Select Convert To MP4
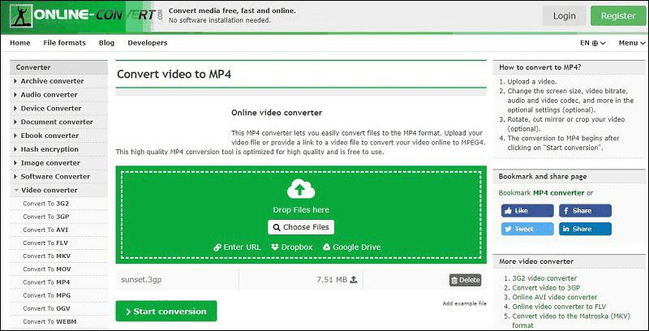Screen dimensions: 649x331 tap(46, 282)
